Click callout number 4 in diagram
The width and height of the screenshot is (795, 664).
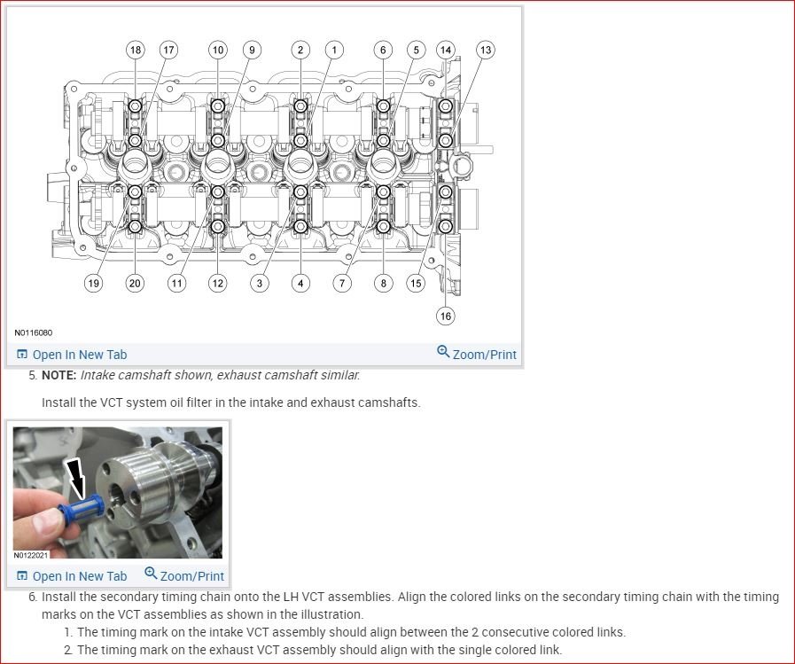[x=300, y=283]
